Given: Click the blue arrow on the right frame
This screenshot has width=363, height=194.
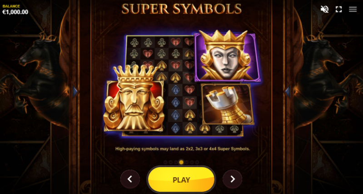Looking at the screenshot, I should tap(288, 92).
